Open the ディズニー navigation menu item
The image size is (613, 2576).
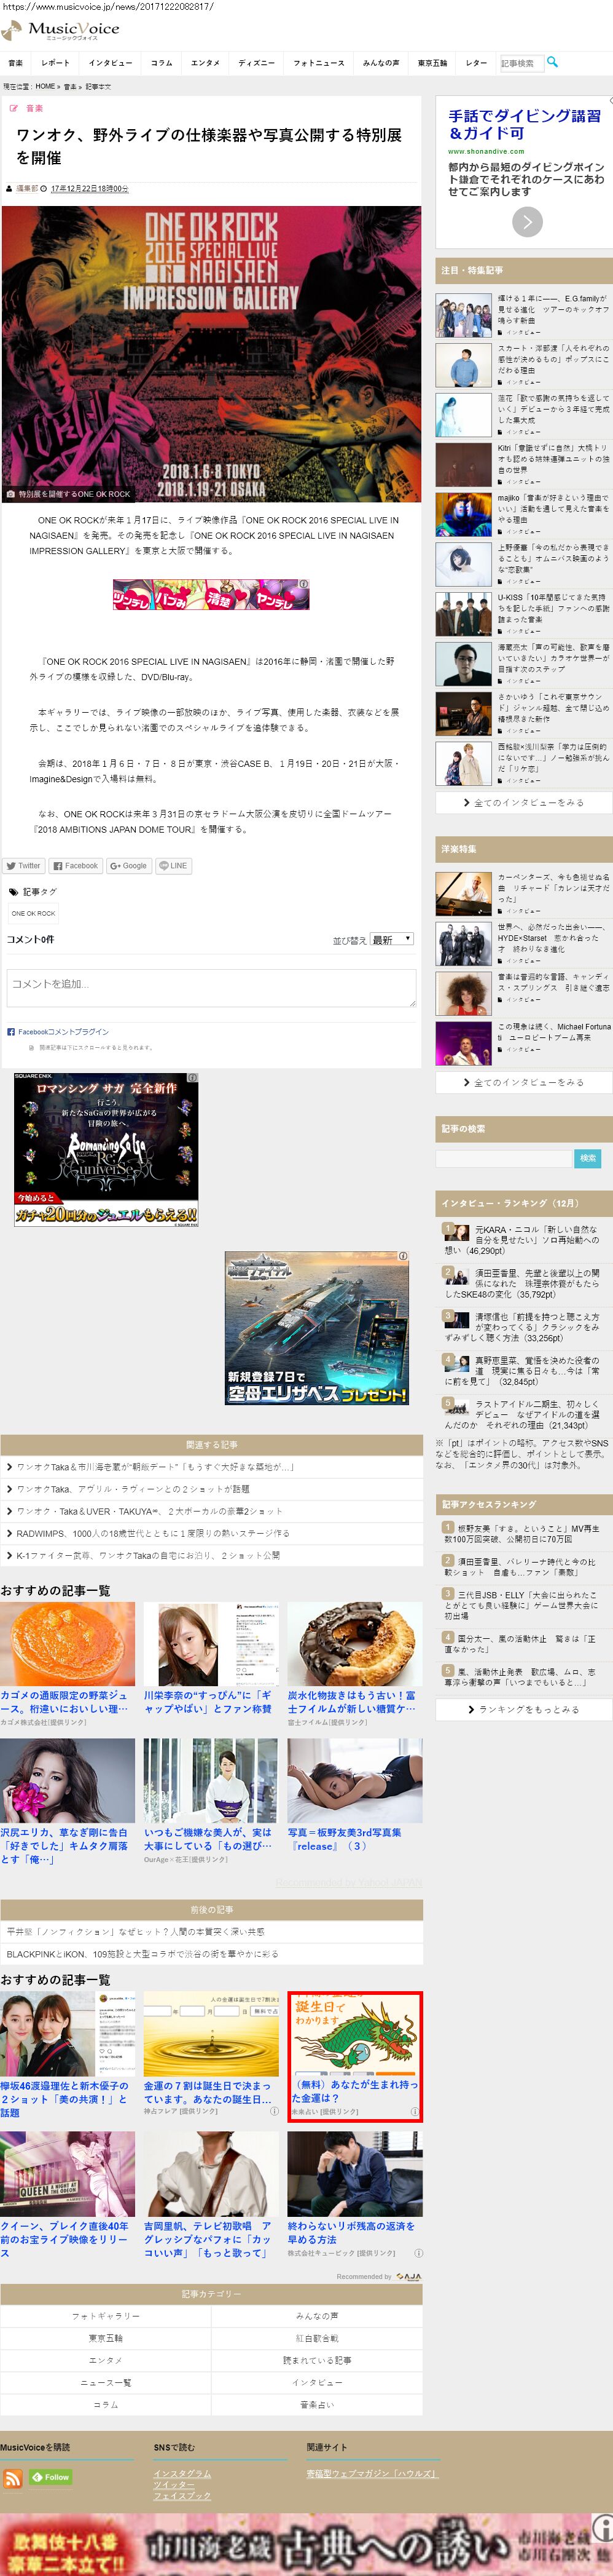(x=257, y=63)
